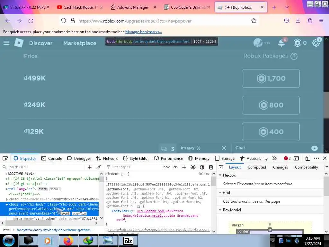Toggle light color scheme simulation sun icon
Viewport: 329px width, 247px height.
(193, 167)
